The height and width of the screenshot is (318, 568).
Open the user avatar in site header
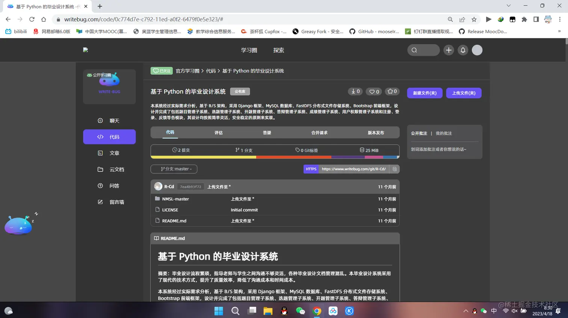click(x=477, y=50)
